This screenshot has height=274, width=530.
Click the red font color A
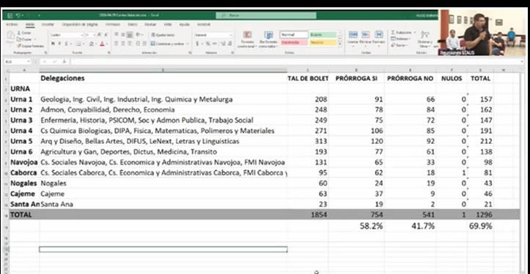[x=102, y=44]
